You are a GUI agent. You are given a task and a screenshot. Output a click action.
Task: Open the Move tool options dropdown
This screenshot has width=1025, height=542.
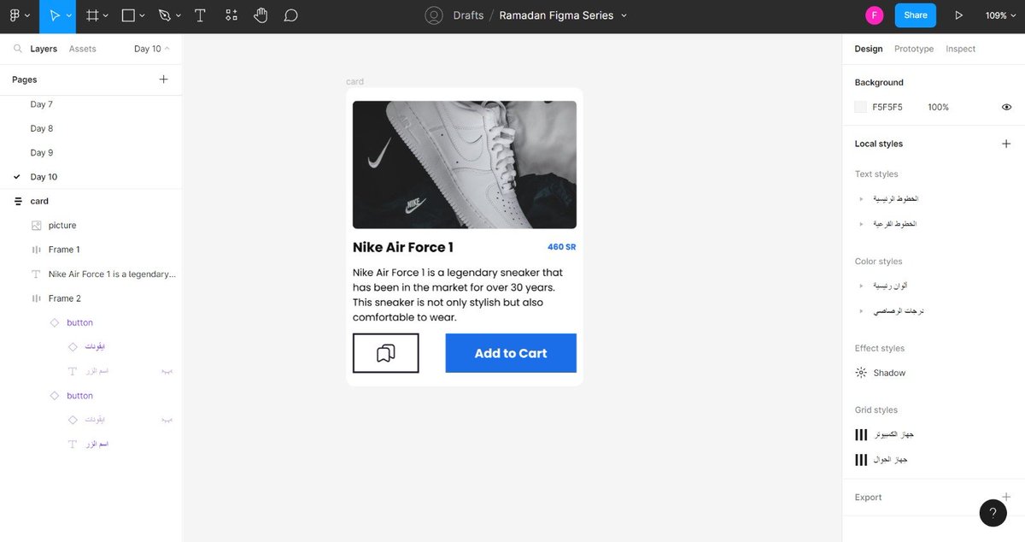click(69, 15)
